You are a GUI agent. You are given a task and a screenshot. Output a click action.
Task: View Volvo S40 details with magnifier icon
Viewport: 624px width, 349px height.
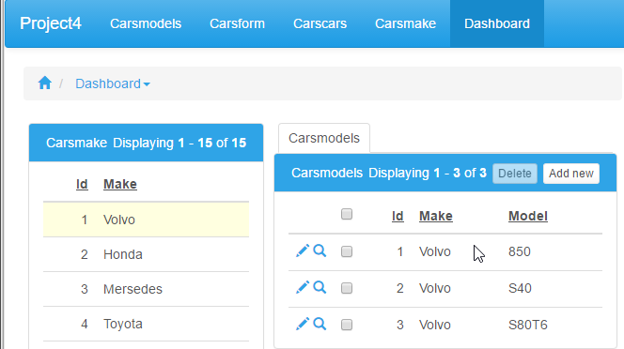320,287
